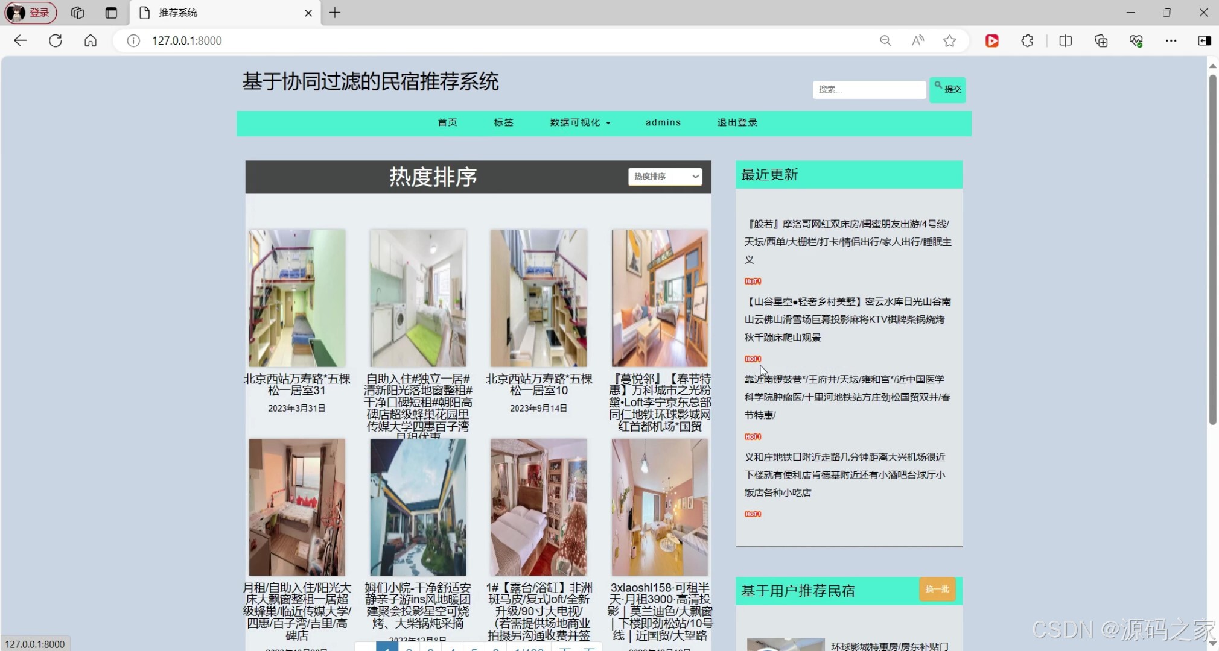Add page to Collections icon
This screenshot has width=1219, height=651.
click(1100, 40)
